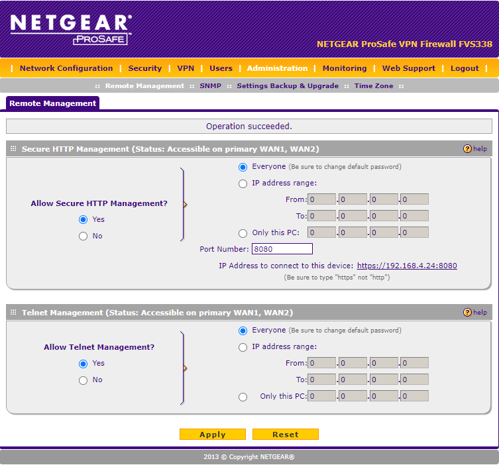Viewport: 499px width, 465px height.
Task: Click the Reset button
Action: 286,435
